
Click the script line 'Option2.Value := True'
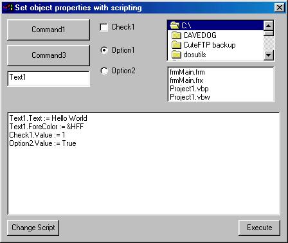(x=42, y=143)
